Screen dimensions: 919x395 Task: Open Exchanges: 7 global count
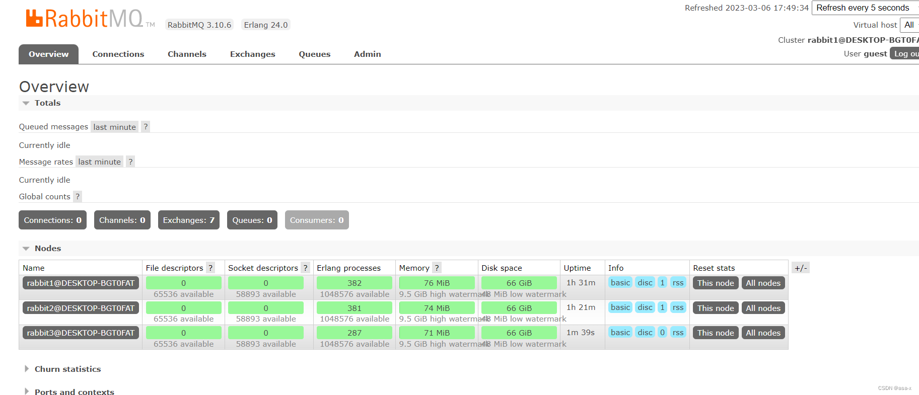(x=188, y=220)
